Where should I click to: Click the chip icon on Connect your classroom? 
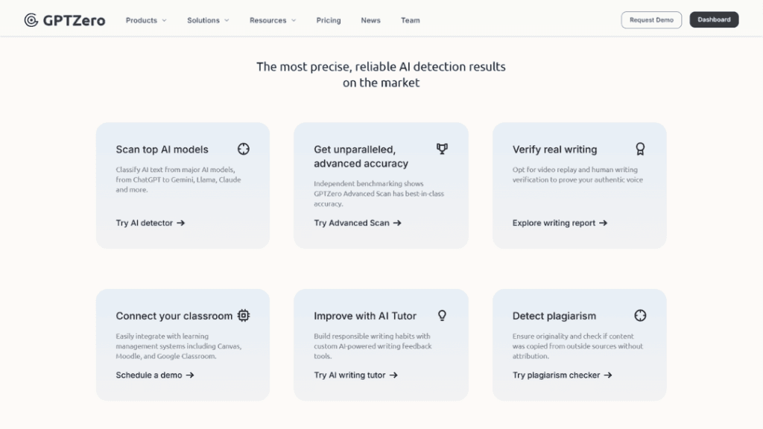pos(244,315)
